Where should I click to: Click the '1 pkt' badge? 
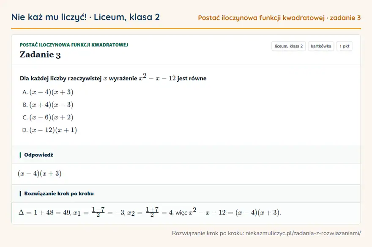coord(344,46)
